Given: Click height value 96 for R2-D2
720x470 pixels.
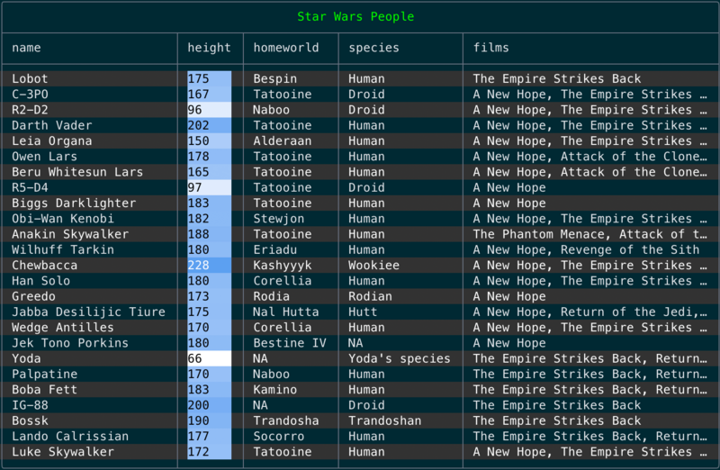Looking at the screenshot, I should [194, 110].
